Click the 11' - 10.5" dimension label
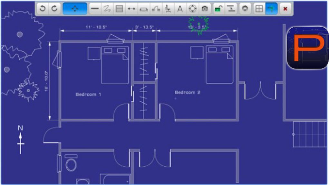 96,27
